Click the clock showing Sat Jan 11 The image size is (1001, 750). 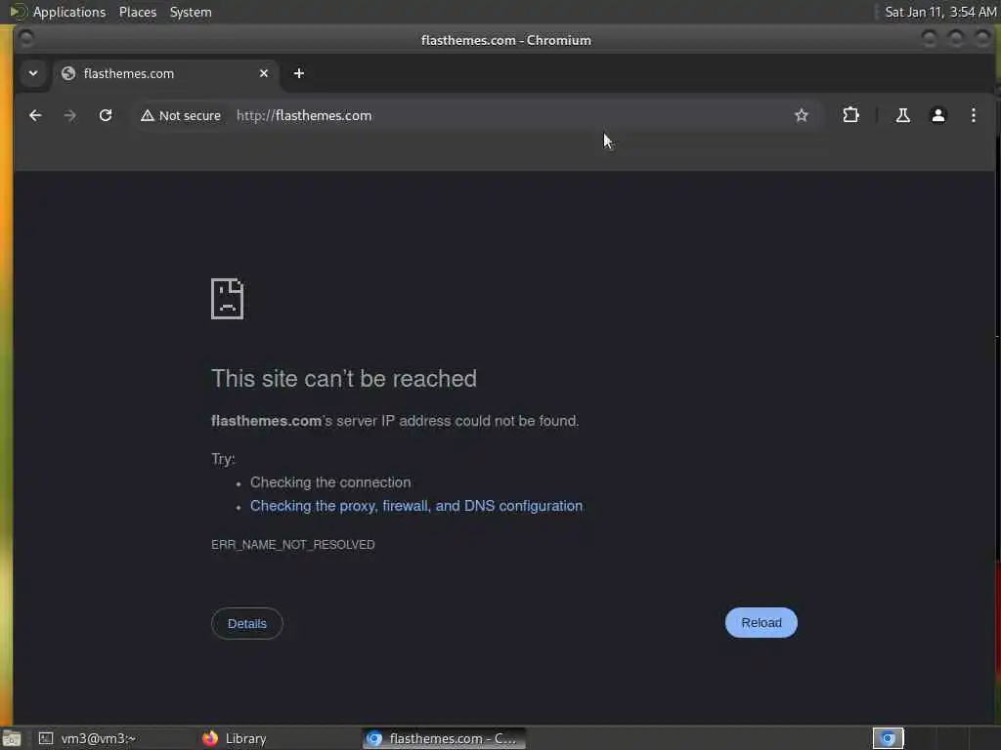[x=940, y=12]
